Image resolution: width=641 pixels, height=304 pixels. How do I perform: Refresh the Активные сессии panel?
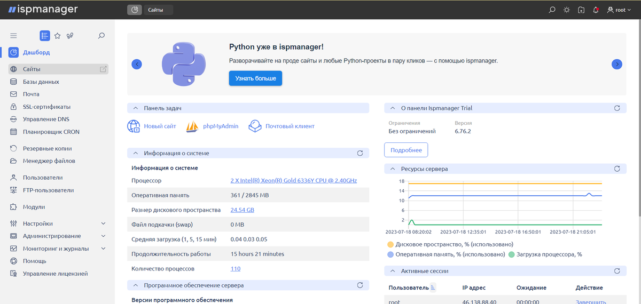click(617, 271)
